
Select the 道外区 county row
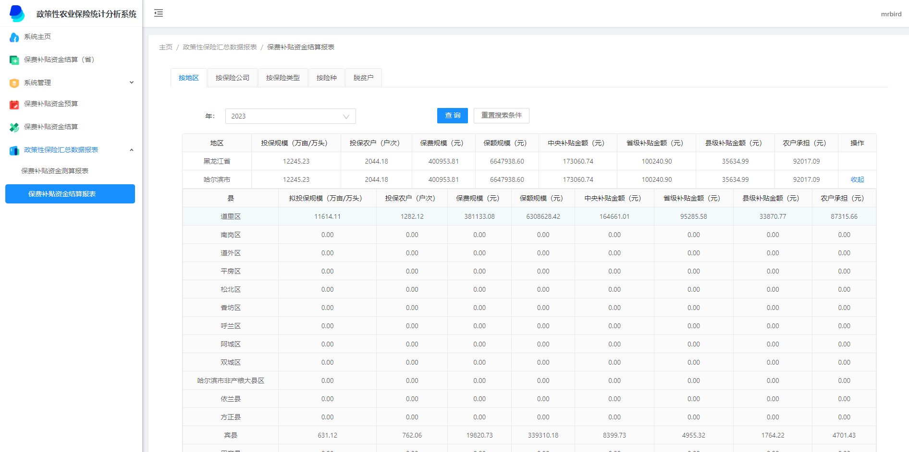tap(529, 253)
